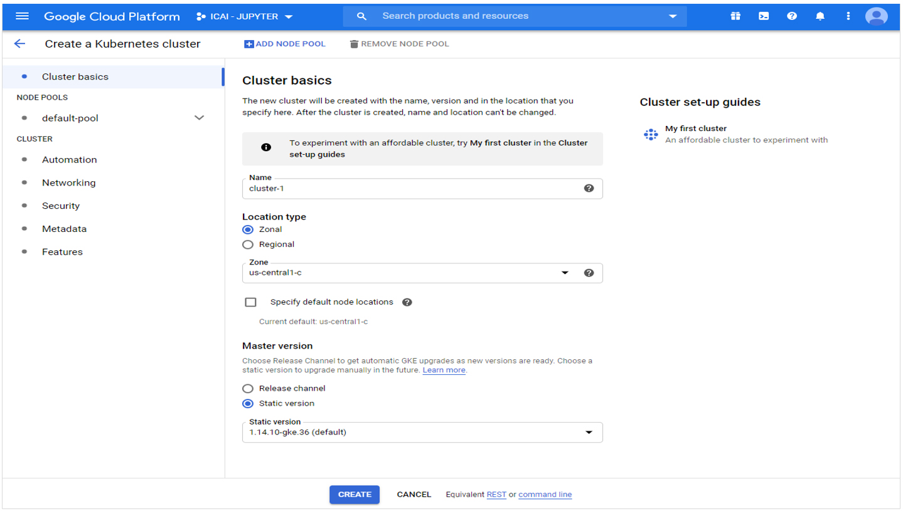Open the Security section in sidebar
This screenshot has height=511, width=903.
60,206
